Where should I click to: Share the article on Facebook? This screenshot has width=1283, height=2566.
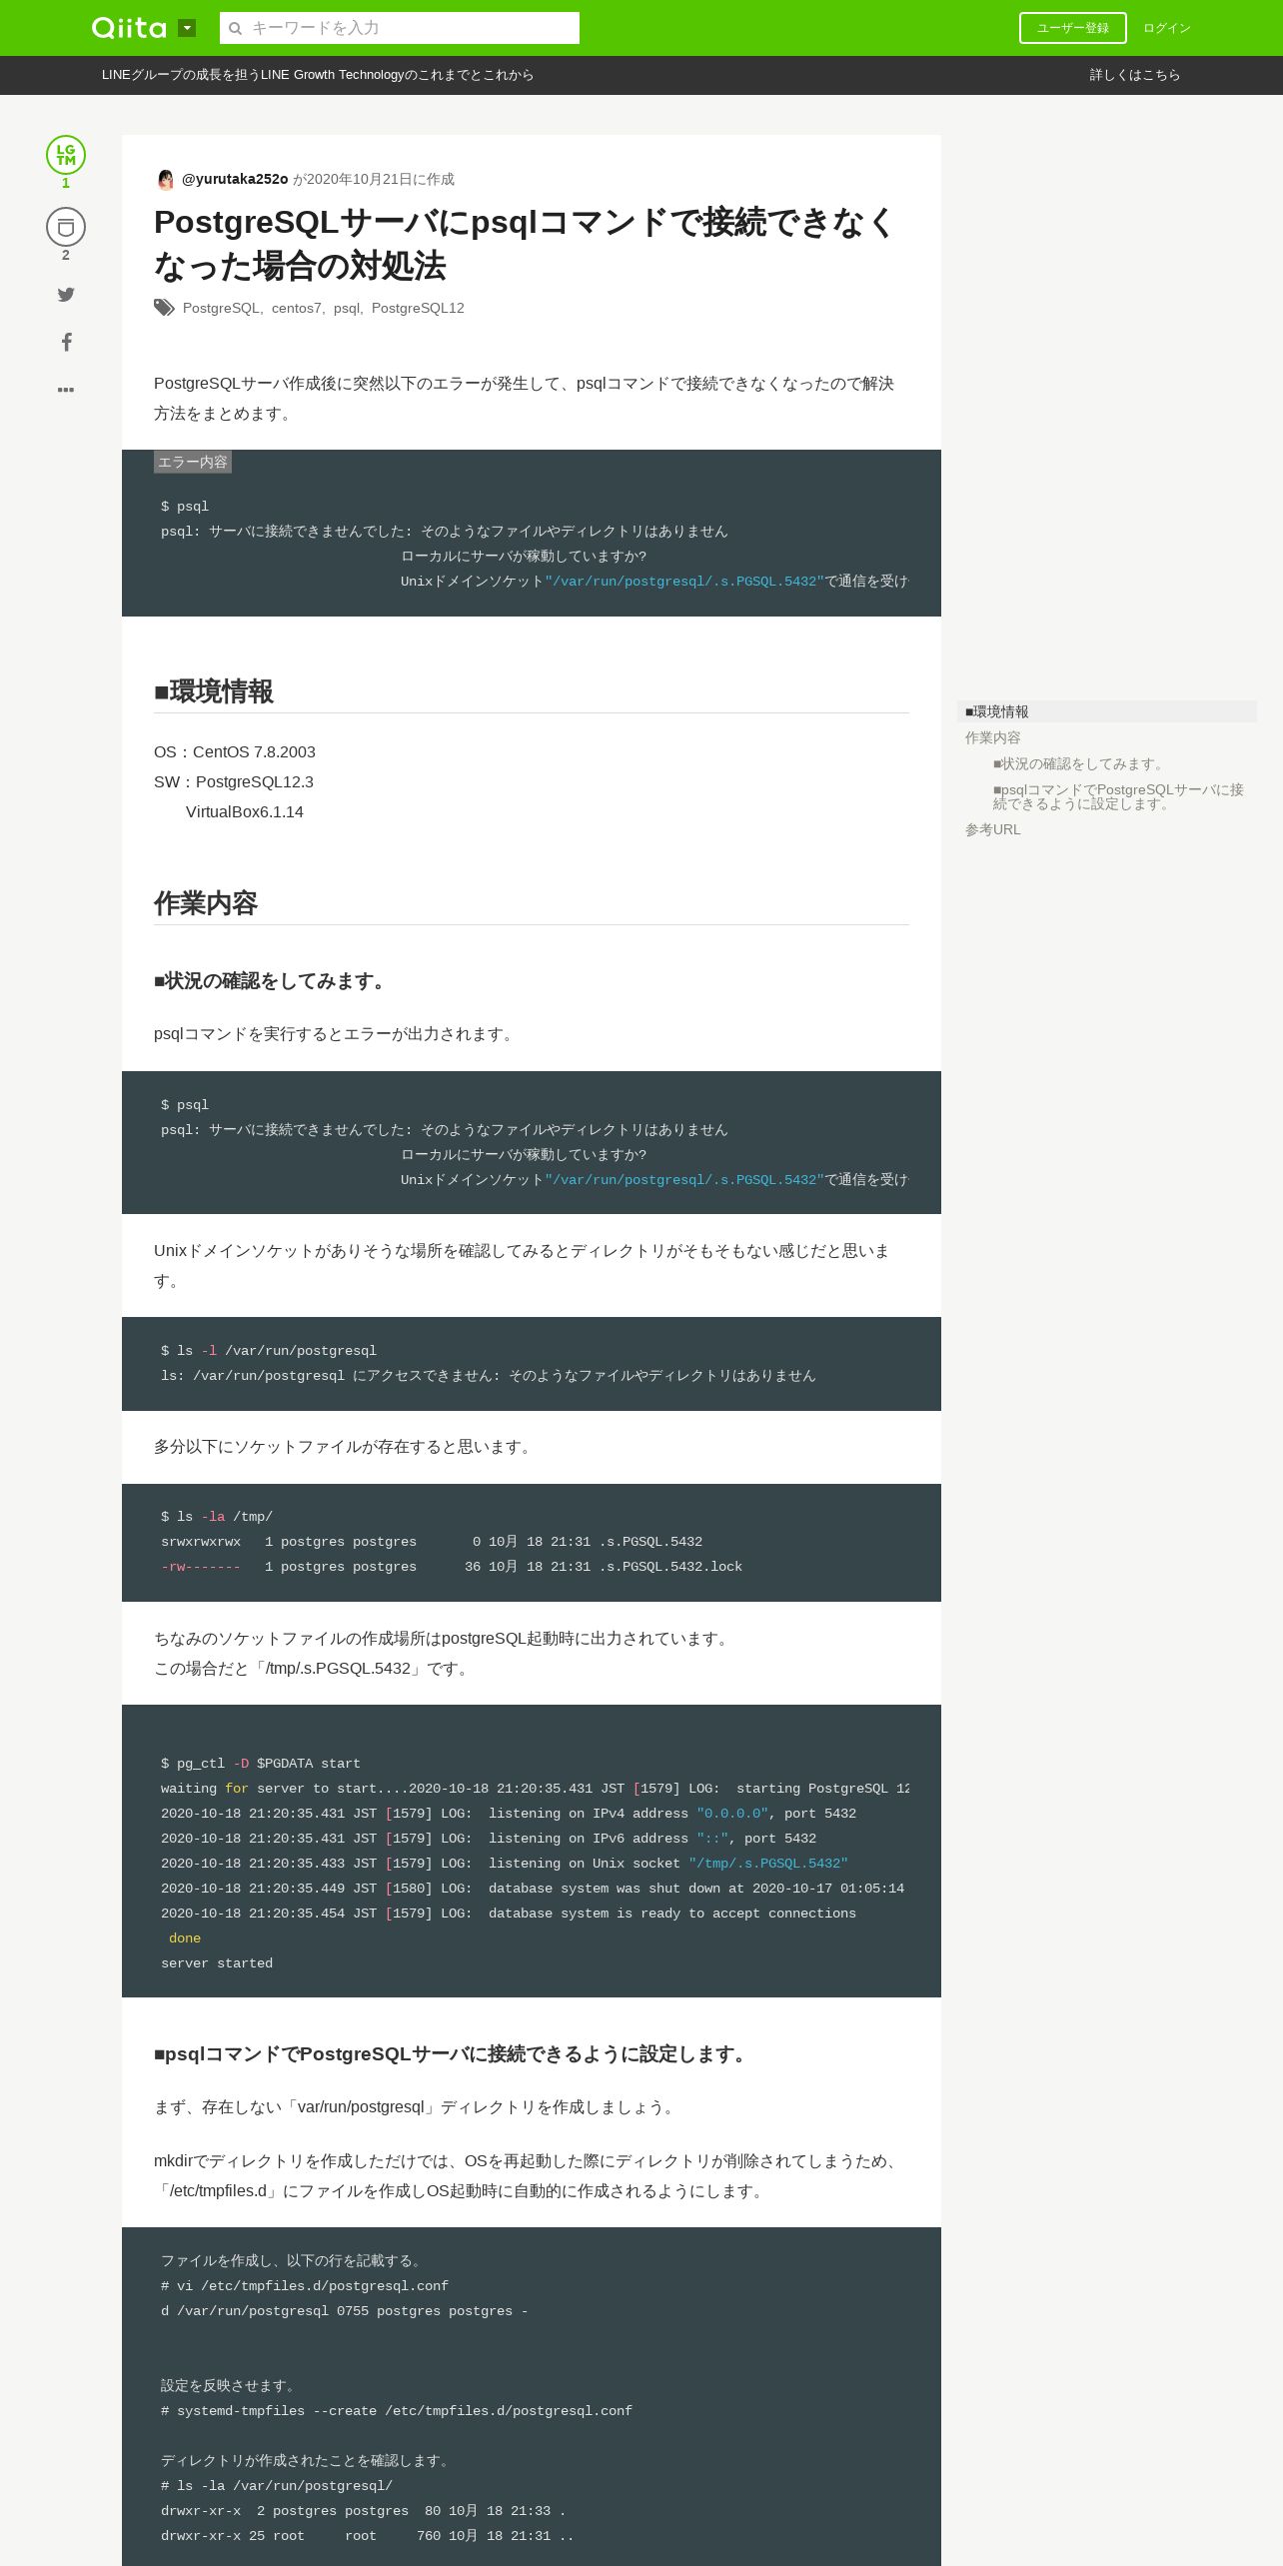point(66,342)
